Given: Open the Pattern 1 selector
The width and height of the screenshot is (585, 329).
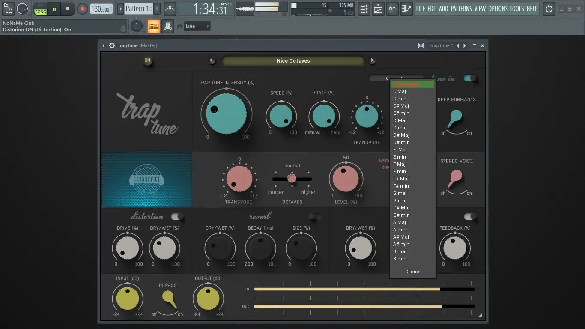Looking at the screenshot, I should pos(137,9).
